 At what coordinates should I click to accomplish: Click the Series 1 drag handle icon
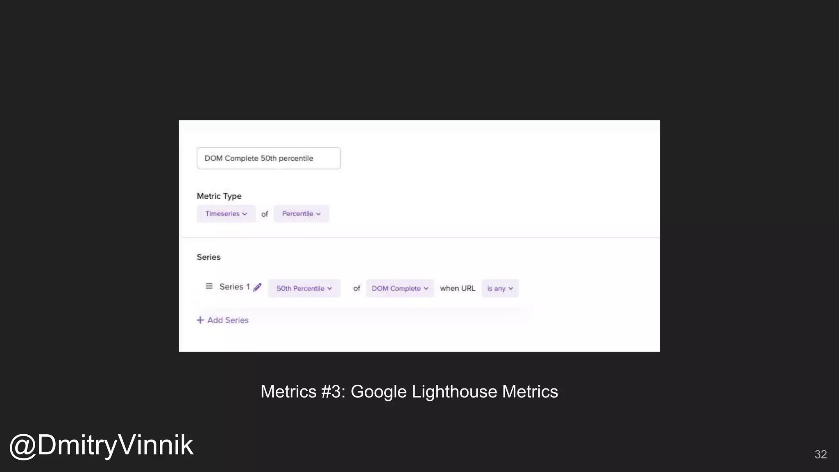pyautogui.click(x=209, y=286)
